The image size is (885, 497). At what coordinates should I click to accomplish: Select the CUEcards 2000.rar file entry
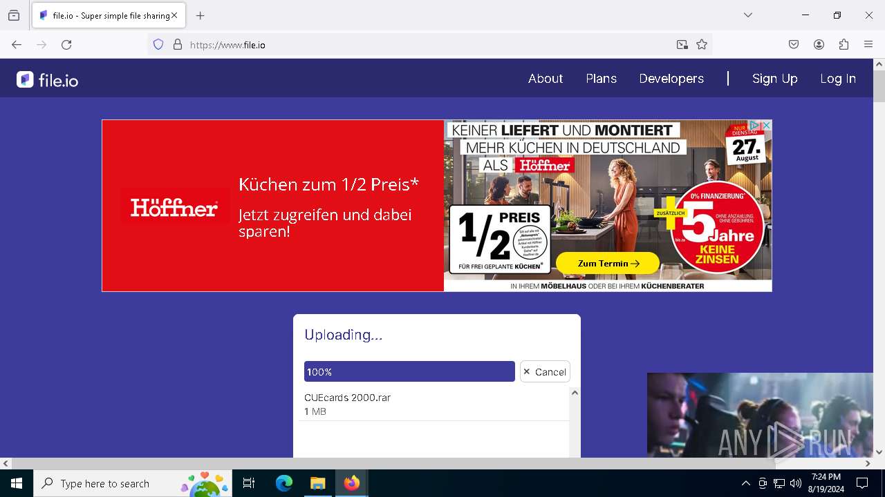click(x=434, y=405)
